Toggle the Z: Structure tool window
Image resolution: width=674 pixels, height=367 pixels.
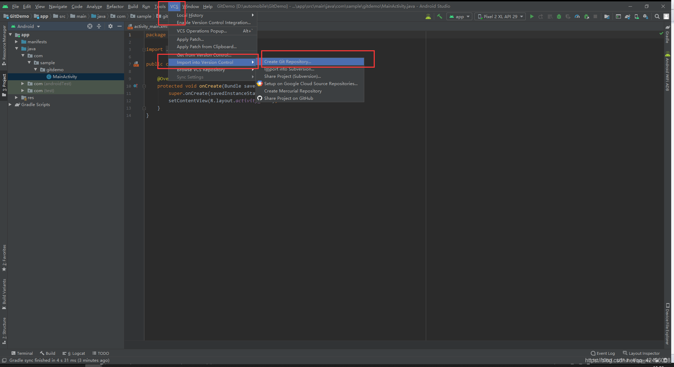[4, 331]
